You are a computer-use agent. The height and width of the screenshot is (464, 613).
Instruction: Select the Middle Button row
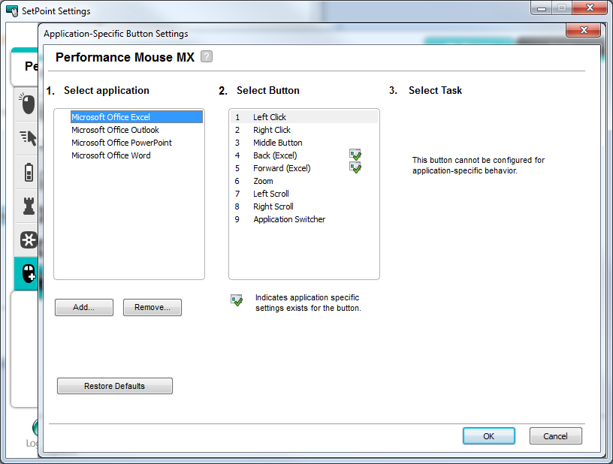[x=304, y=143]
